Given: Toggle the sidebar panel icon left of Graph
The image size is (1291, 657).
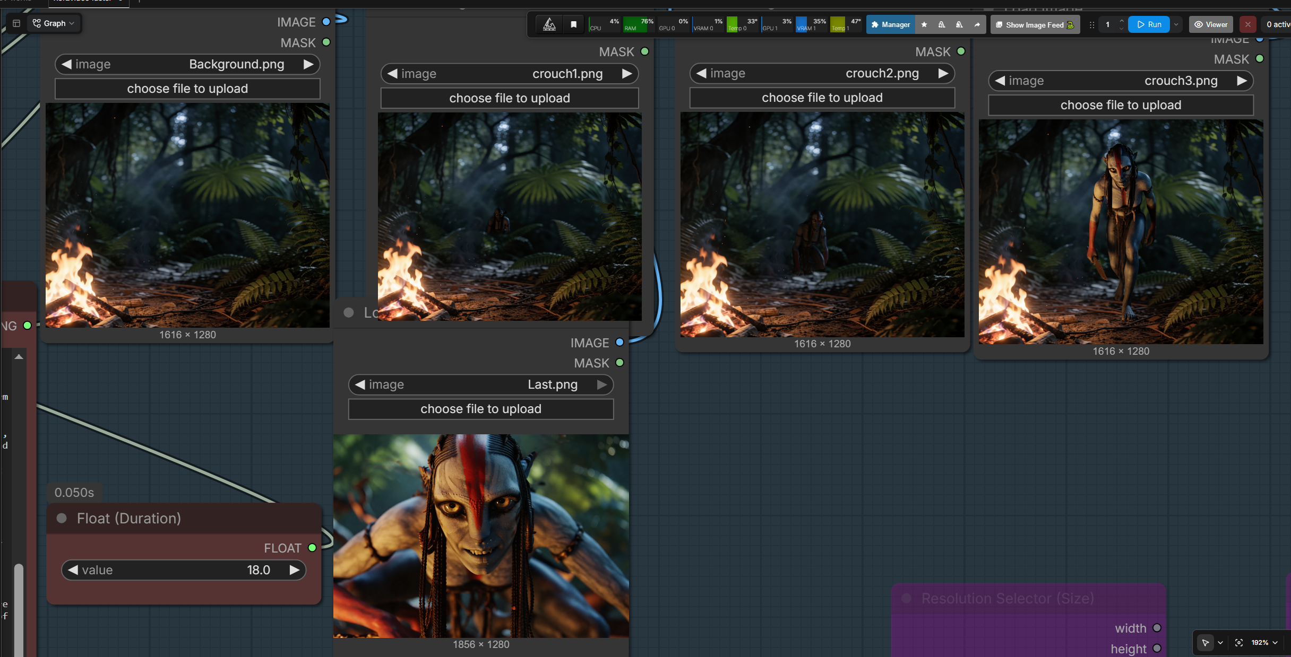Looking at the screenshot, I should tap(16, 23).
